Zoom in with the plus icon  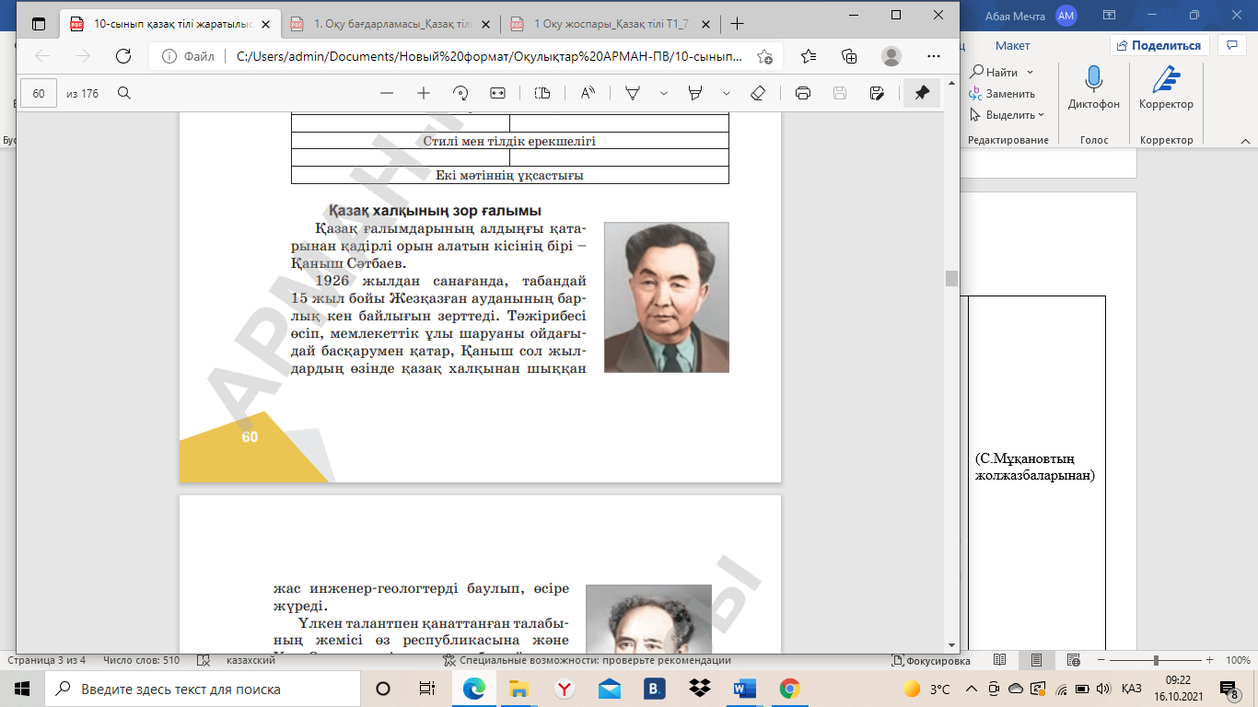click(x=424, y=93)
